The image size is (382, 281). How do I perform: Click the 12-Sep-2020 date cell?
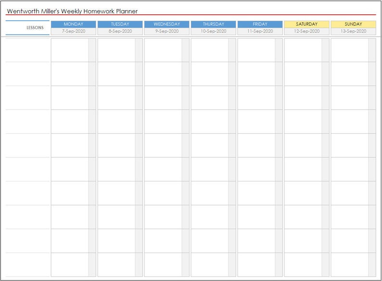coord(307,31)
